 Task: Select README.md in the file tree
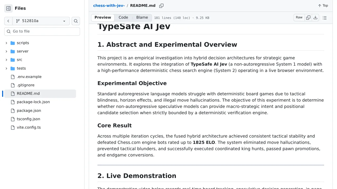coord(40,93)
